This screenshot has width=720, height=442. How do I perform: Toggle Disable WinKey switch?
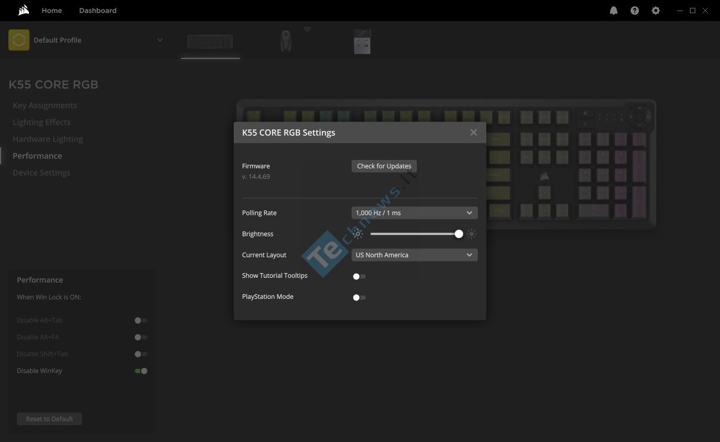point(141,371)
